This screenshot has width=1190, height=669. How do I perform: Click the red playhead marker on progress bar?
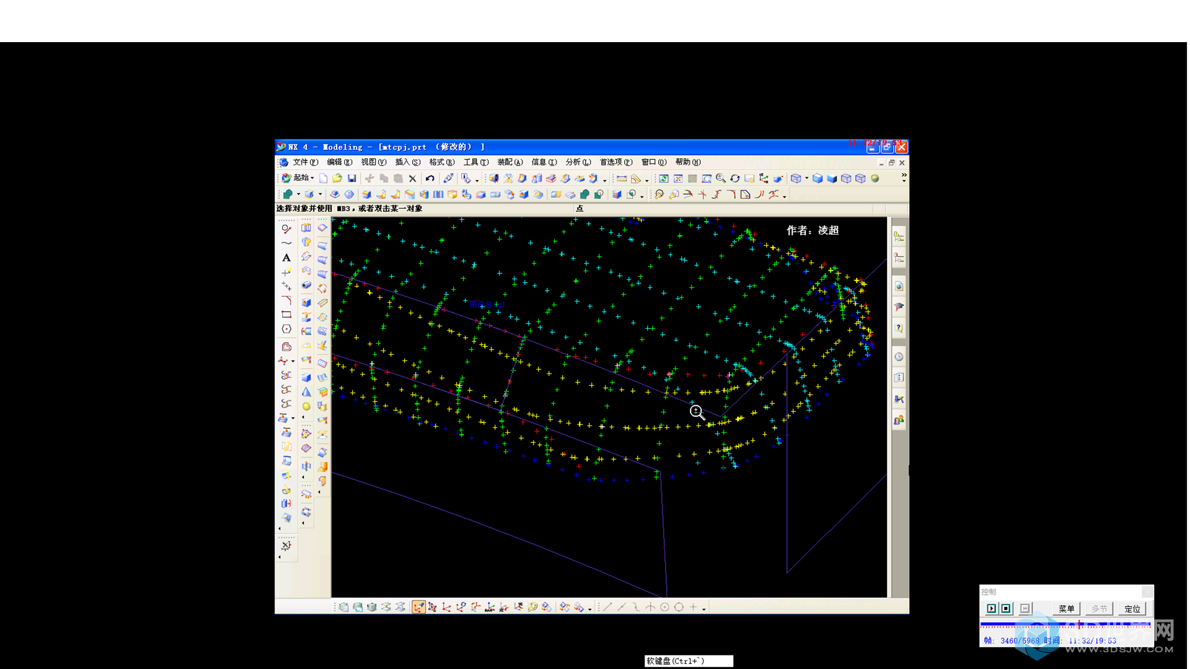coord(1079,624)
